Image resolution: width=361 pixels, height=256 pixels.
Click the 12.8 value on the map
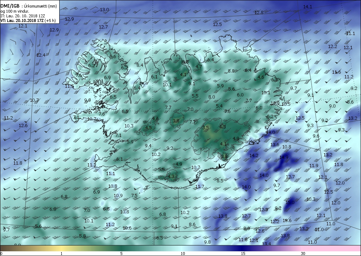[259, 12]
